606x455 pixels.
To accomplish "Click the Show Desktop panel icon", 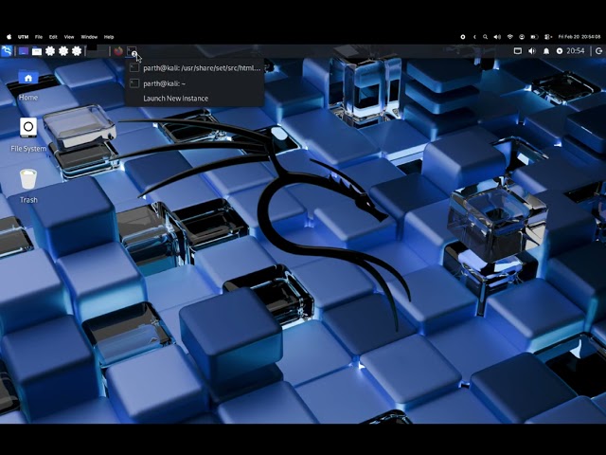I will click(24, 51).
